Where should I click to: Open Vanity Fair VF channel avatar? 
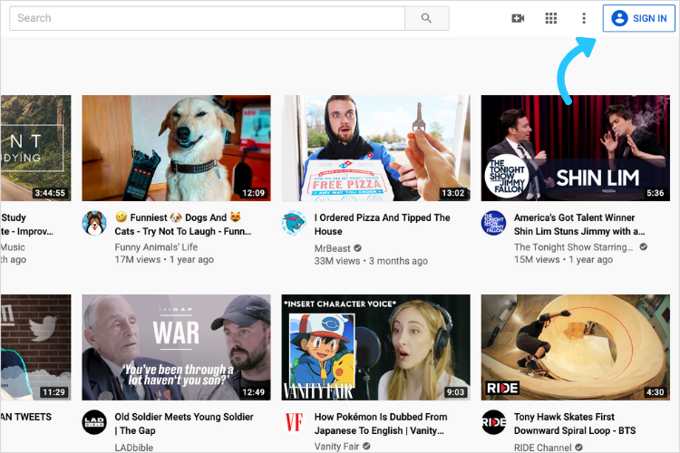coord(294,422)
